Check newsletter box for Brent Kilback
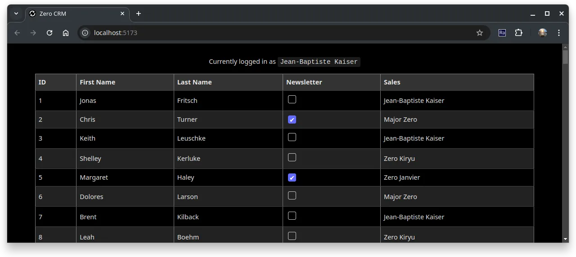Screen dimensions: 576x257 pos(292,216)
